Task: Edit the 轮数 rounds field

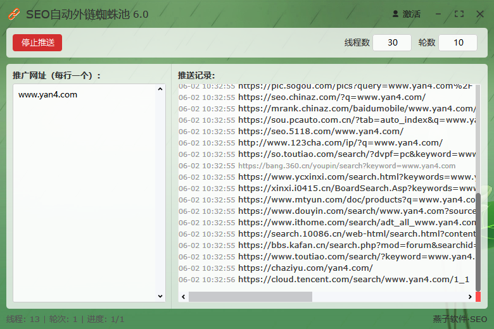Action: coord(458,42)
